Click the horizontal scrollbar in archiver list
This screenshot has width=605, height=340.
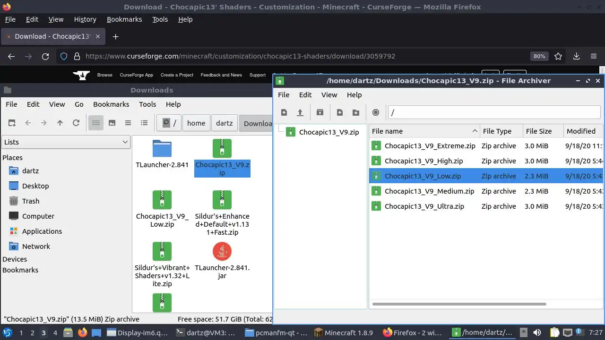coord(459,304)
